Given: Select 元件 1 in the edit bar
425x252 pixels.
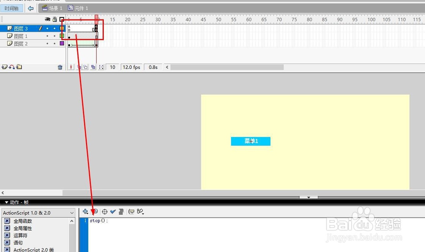Looking at the screenshot, I should [x=78, y=8].
